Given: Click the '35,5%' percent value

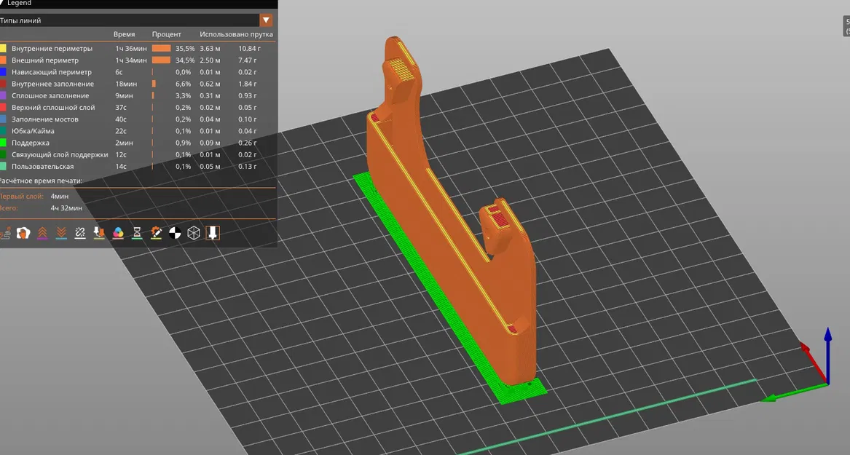Looking at the screenshot, I should point(185,48).
